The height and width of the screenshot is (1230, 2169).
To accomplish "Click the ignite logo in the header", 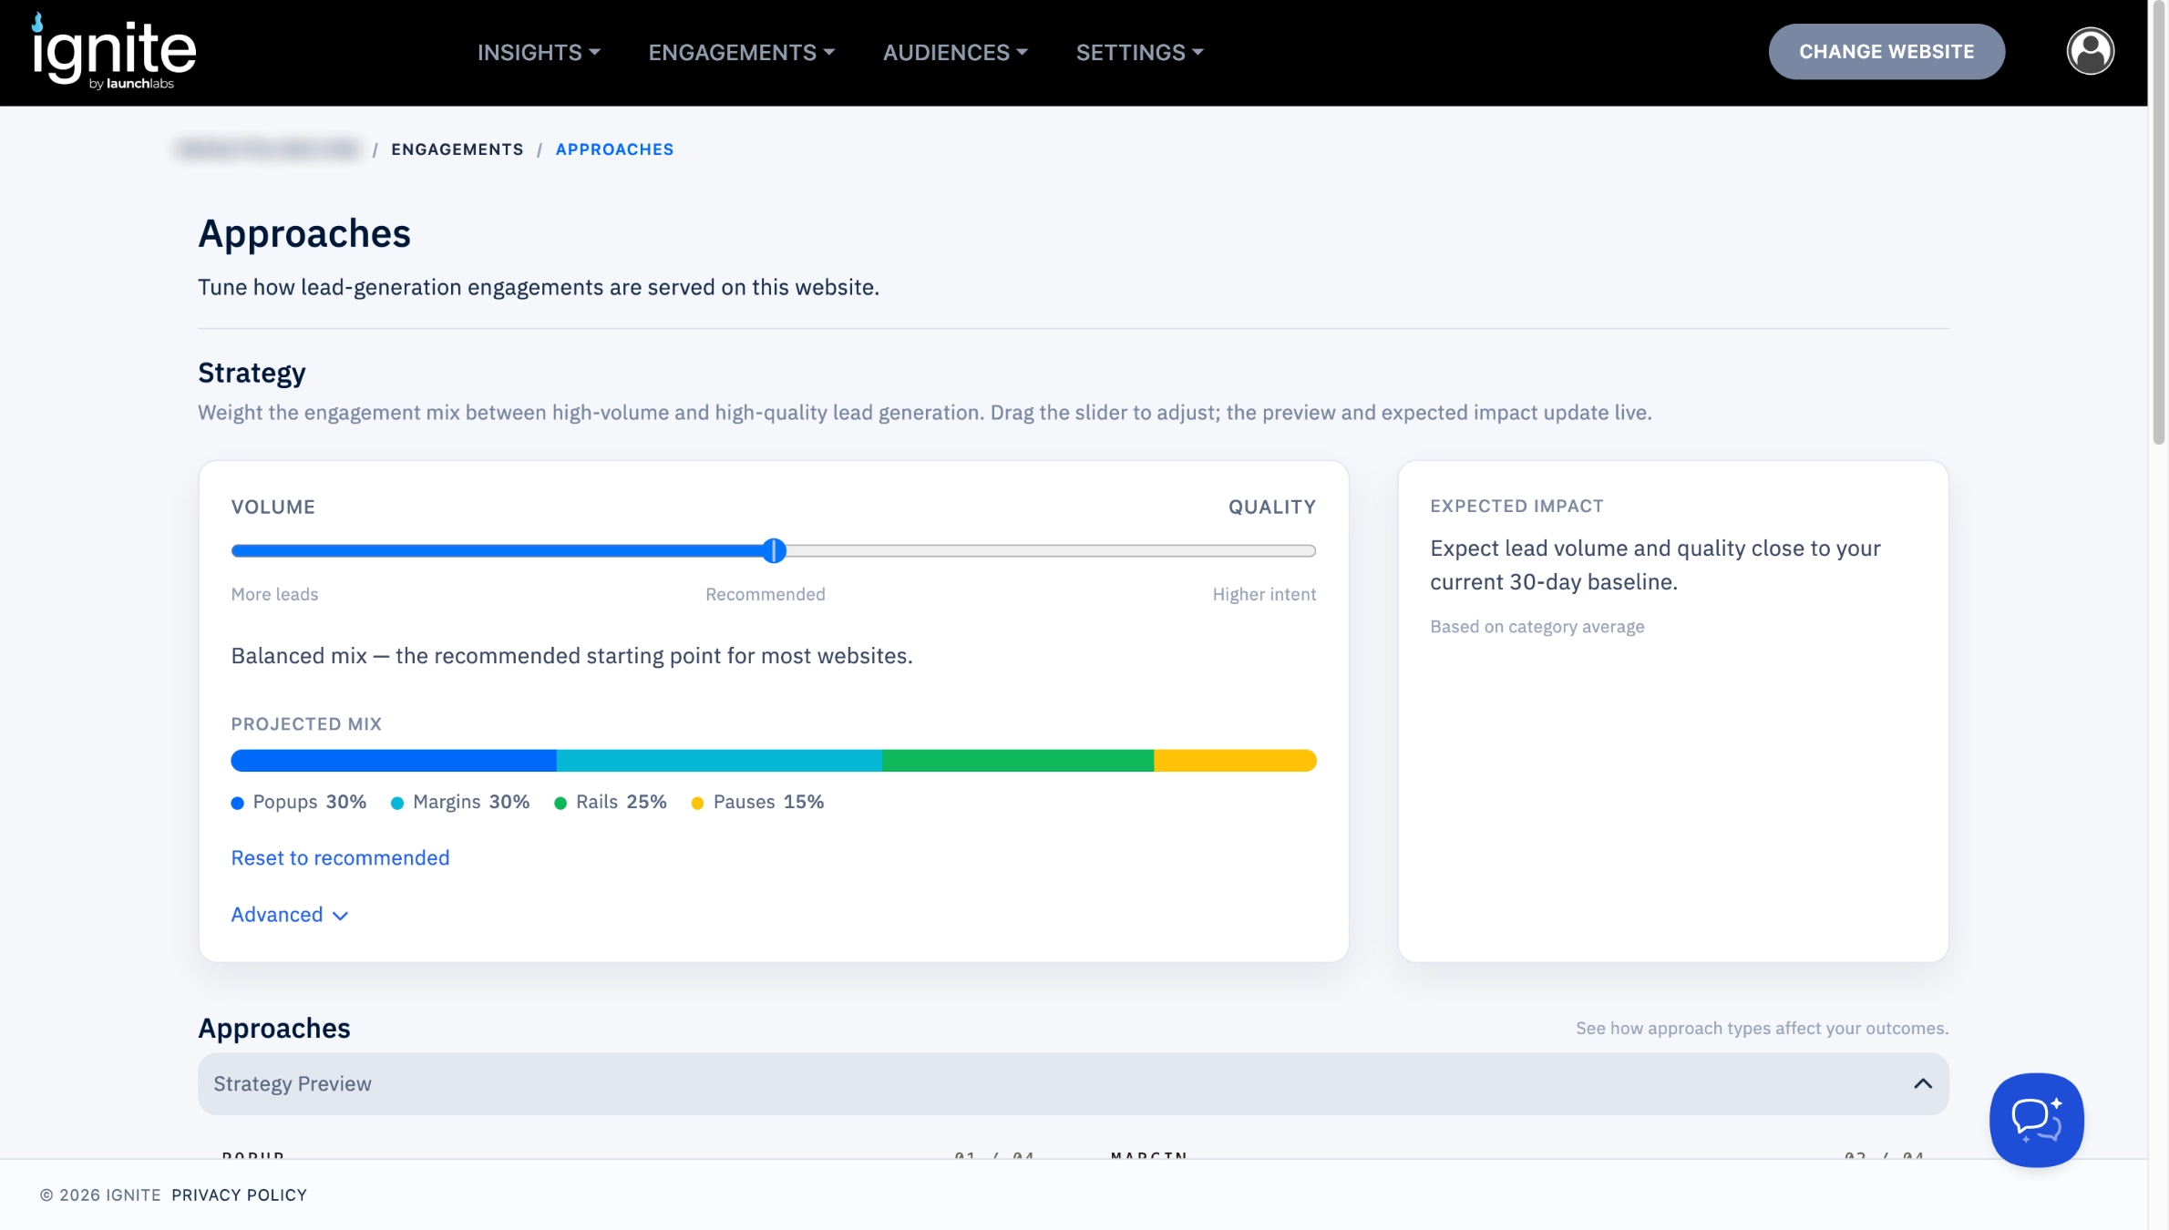I will (x=114, y=52).
